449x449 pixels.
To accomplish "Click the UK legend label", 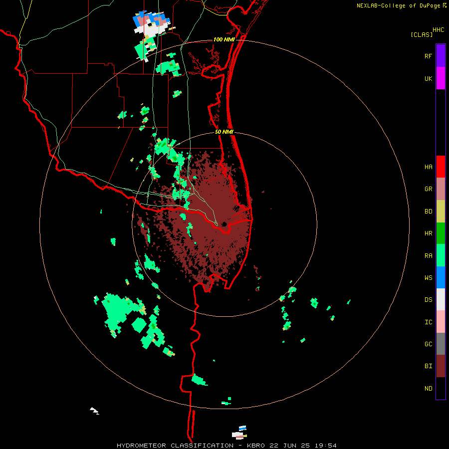I will pyautogui.click(x=428, y=78).
